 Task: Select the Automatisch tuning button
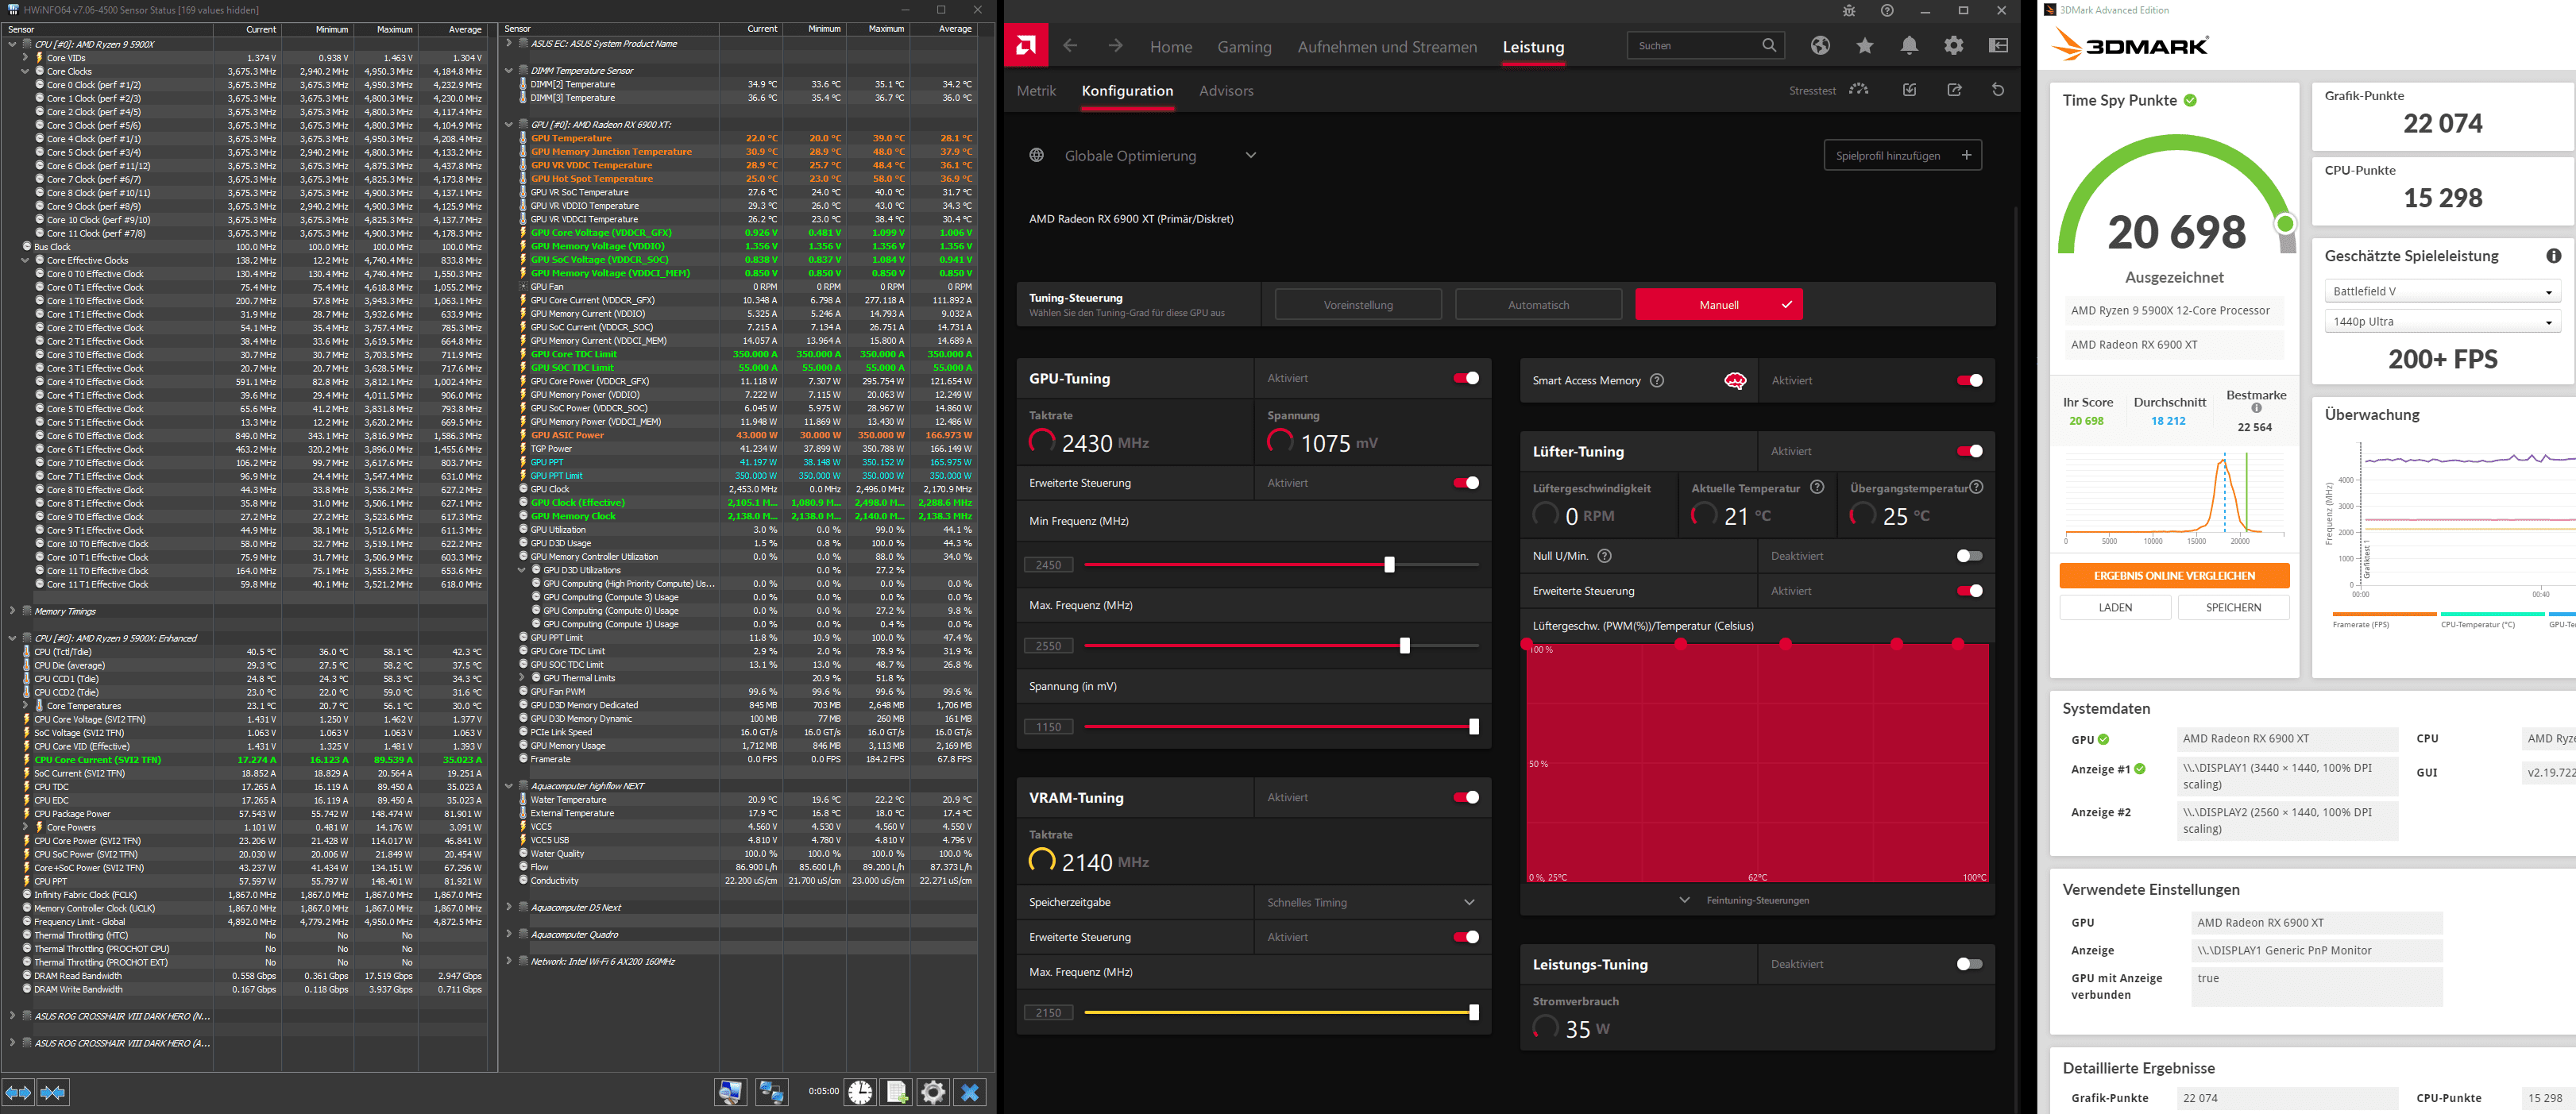point(1538,305)
